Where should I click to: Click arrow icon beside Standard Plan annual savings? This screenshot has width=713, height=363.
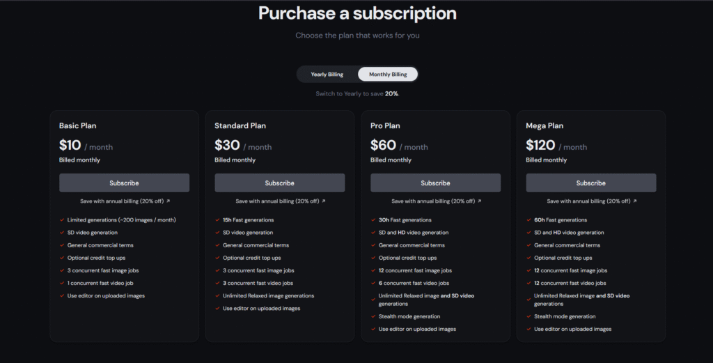pos(324,201)
